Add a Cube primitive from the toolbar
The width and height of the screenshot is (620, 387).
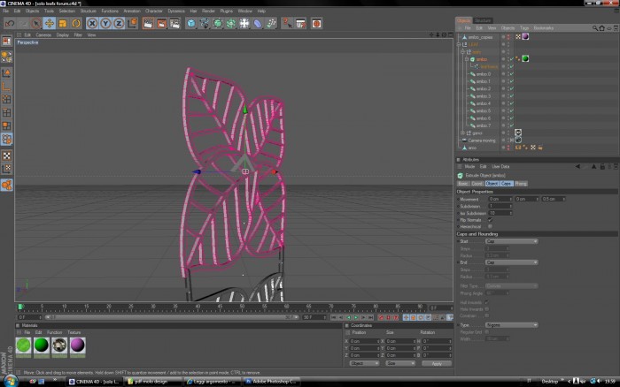tap(191, 23)
